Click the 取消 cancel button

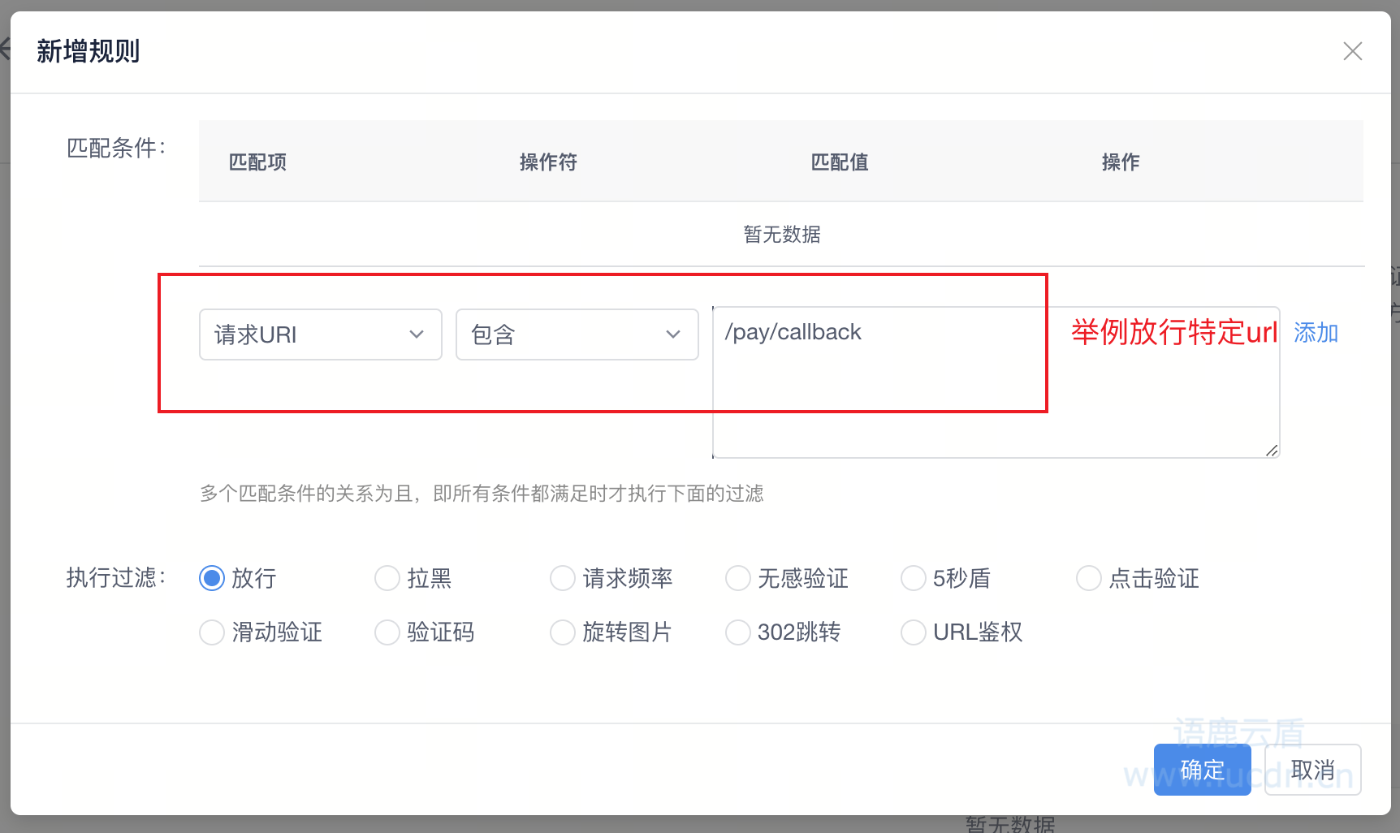click(x=1312, y=770)
